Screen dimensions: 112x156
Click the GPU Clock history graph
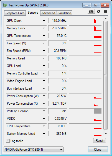pos(85,21)
